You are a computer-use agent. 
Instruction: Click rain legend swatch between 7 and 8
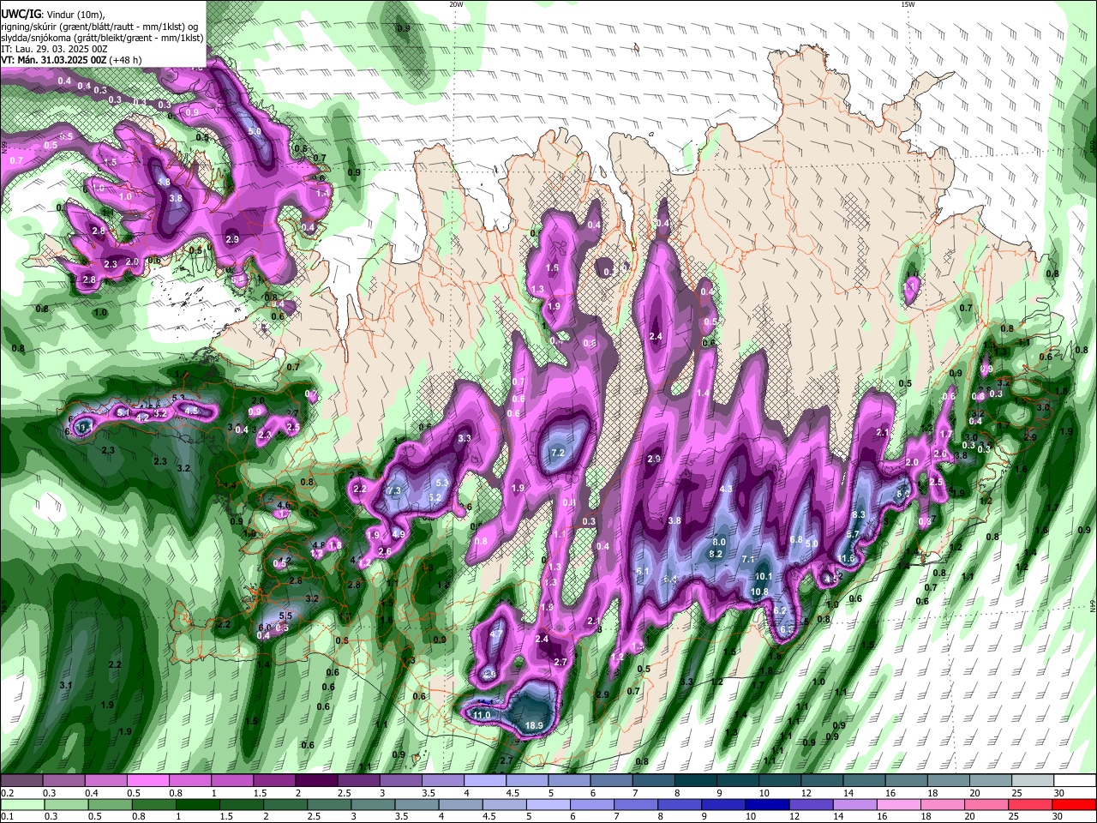click(x=636, y=805)
